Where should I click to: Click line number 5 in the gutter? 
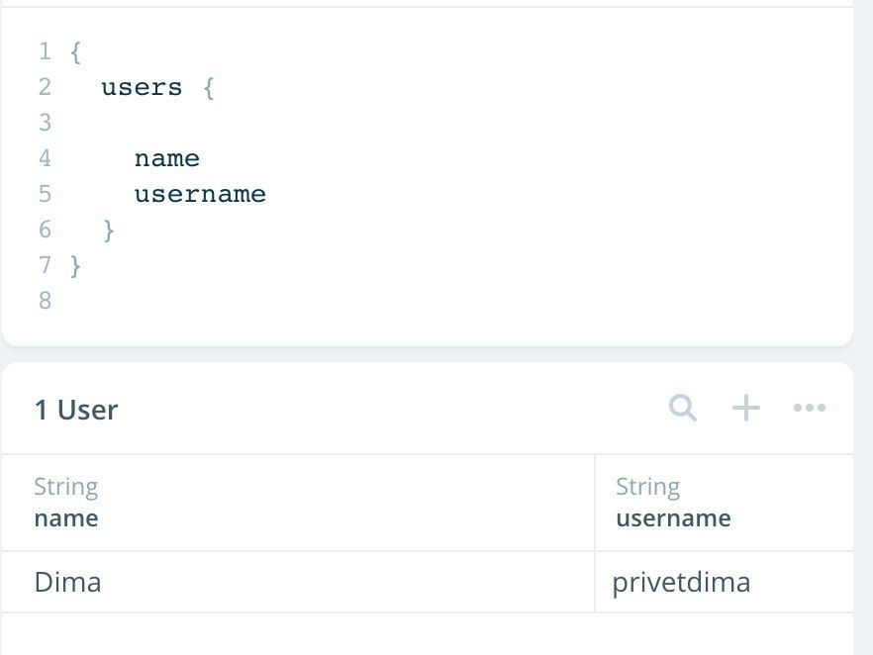tap(46, 194)
